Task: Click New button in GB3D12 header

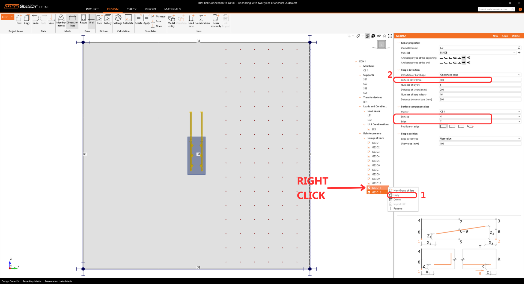Action: [495, 36]
